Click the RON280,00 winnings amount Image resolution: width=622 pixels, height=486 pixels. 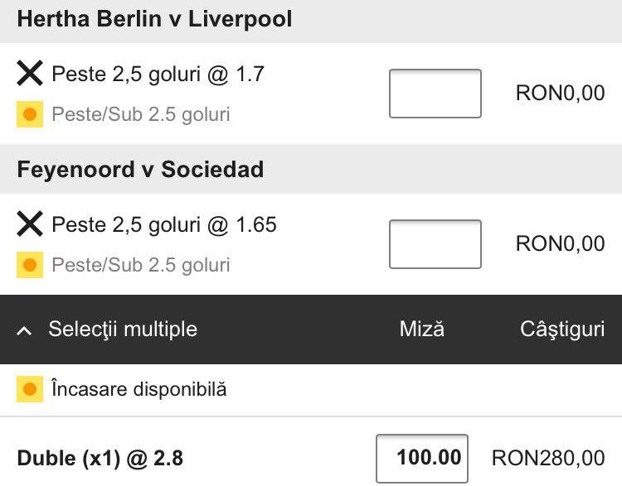548,459
